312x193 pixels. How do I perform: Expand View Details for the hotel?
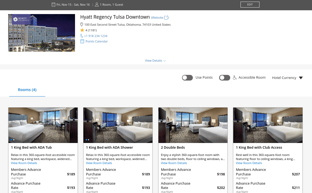coord(155,61)
